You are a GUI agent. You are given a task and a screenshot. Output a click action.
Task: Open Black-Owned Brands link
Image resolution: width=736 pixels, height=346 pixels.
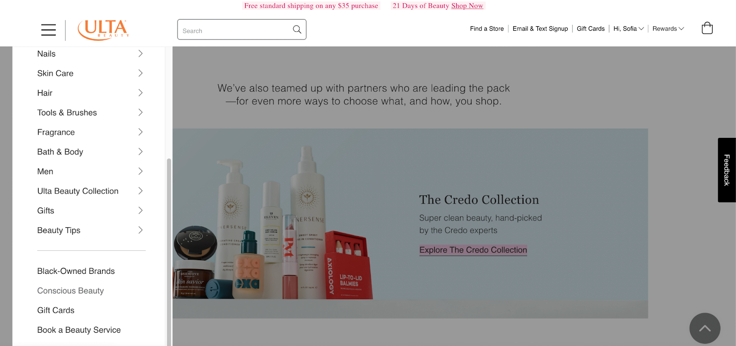(76, 271)
